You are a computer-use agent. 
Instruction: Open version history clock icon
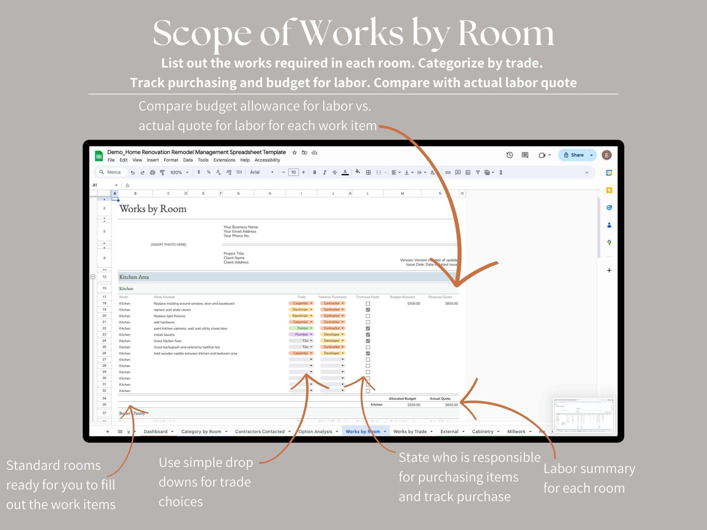tap(510, 155)
